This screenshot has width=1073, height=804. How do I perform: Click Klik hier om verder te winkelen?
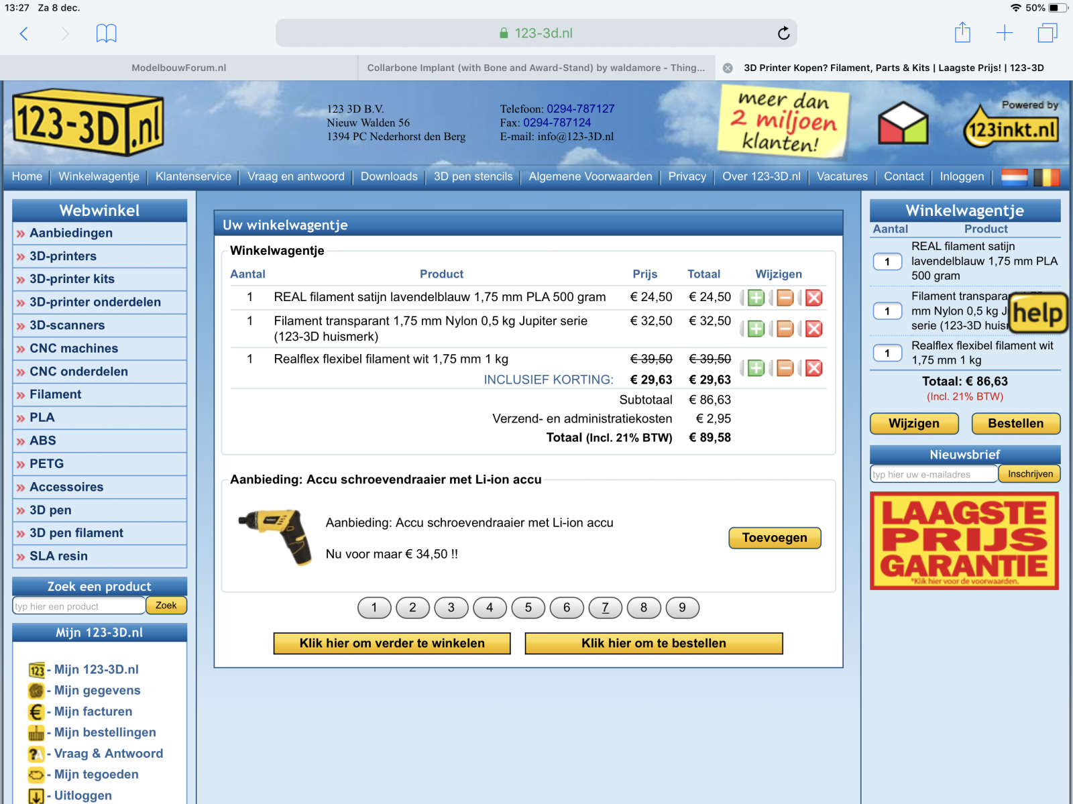point(392,644)
